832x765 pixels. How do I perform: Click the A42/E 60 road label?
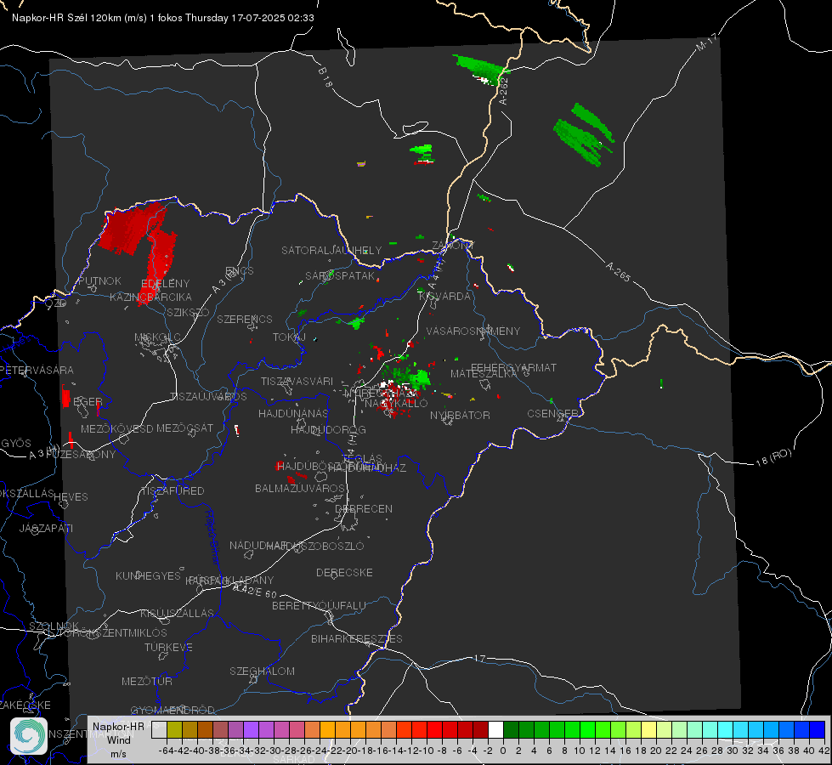pyautogui.click(x=255, y=590)
